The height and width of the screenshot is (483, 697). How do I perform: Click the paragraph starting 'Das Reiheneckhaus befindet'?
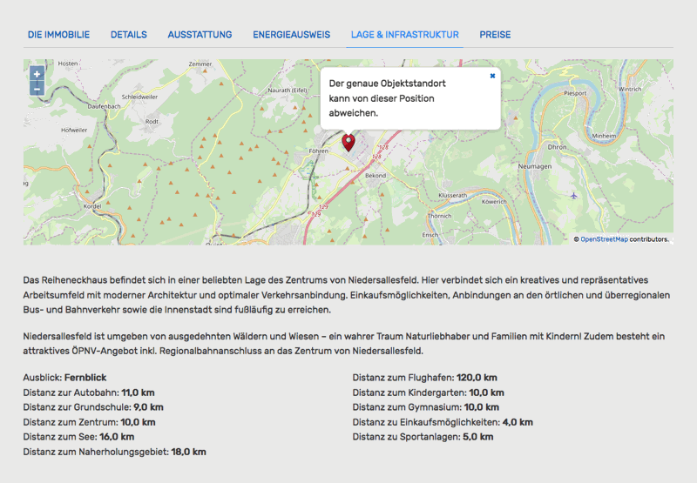[347, 295]
